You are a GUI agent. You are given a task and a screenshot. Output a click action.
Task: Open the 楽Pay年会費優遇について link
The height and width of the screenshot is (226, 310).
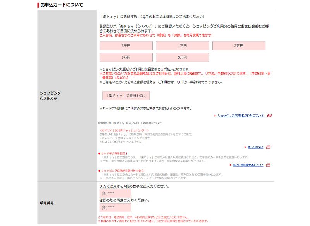click(249, 165)
